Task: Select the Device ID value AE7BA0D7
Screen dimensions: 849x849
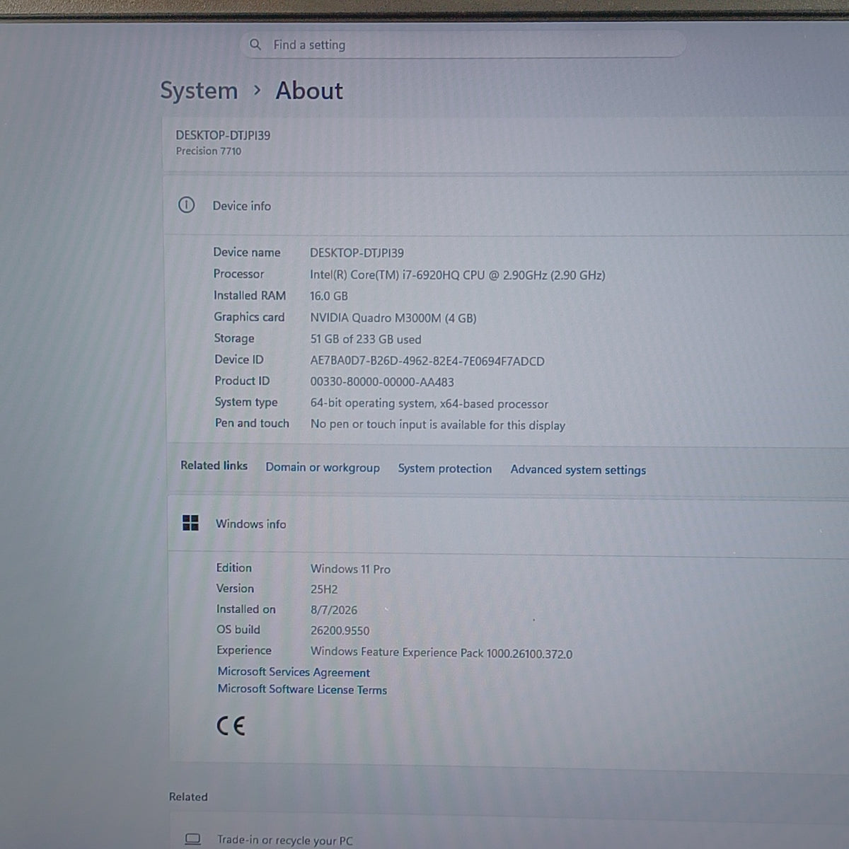Action: [x=427, y=361]
